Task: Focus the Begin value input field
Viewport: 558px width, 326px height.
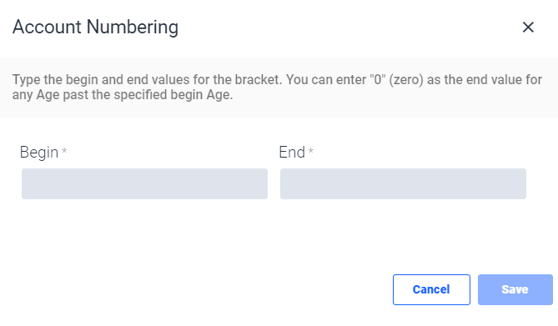Action: tap(144, 183)
